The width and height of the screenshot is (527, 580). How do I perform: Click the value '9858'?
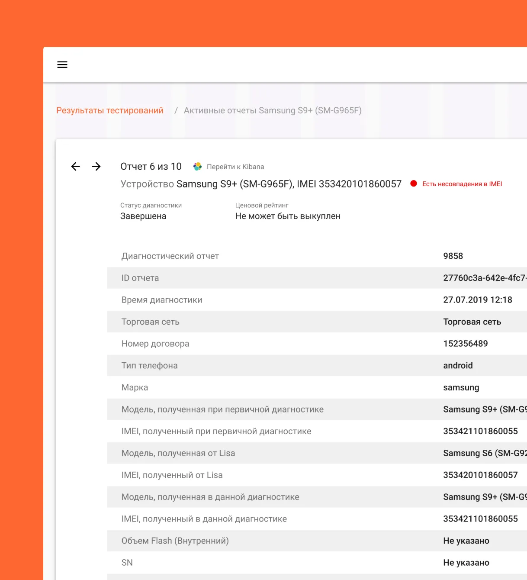(x=453, y=256)
